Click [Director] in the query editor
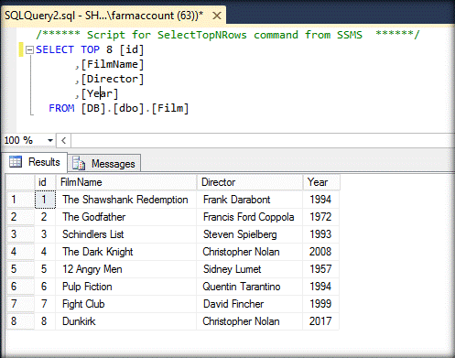Image resolution: width=455 pixels, height=358 pixels. click(113, 79)
